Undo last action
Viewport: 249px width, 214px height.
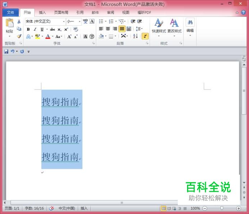coord(13,51)
